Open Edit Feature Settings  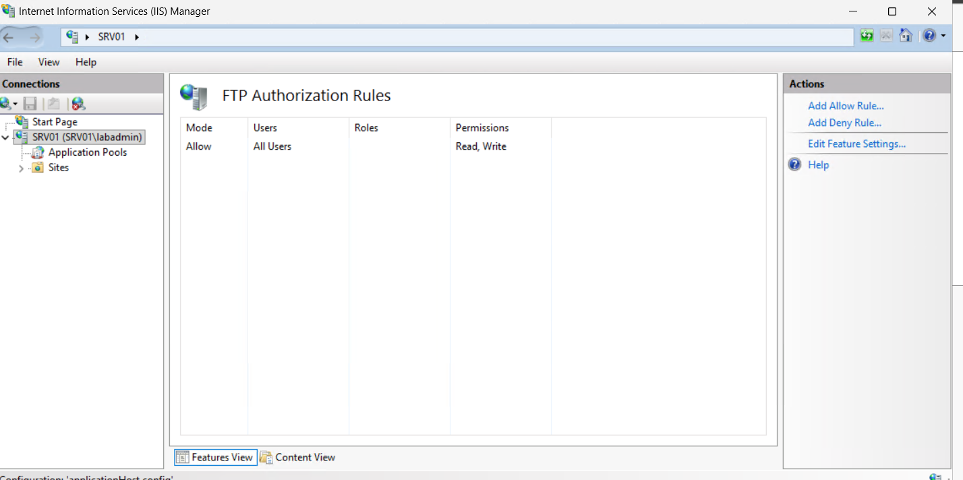coord(856,144)
